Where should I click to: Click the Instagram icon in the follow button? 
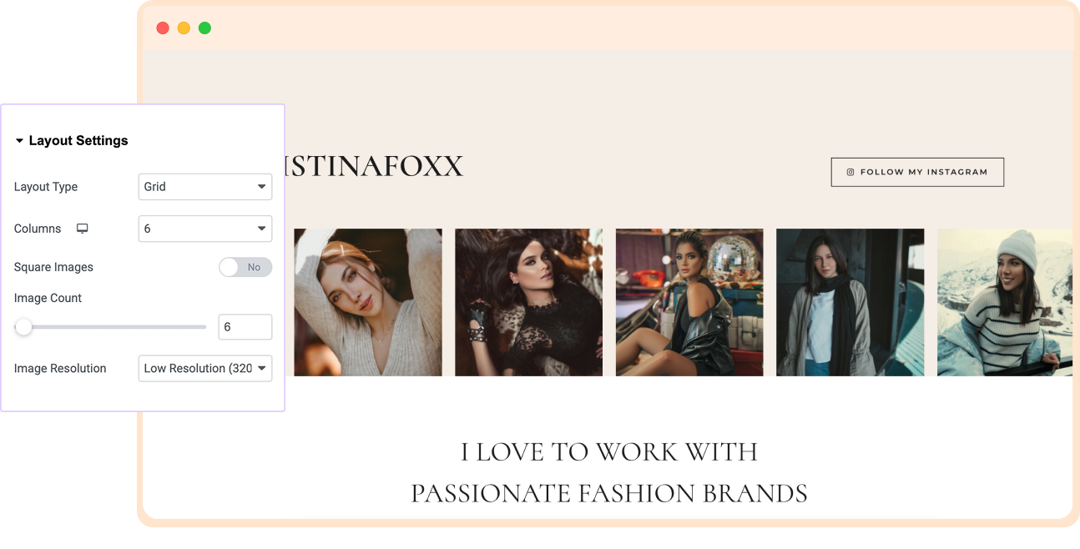tap(850, 172)
